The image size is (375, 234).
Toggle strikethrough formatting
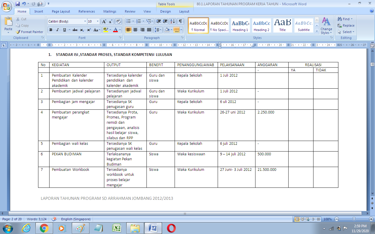[75, 30]
